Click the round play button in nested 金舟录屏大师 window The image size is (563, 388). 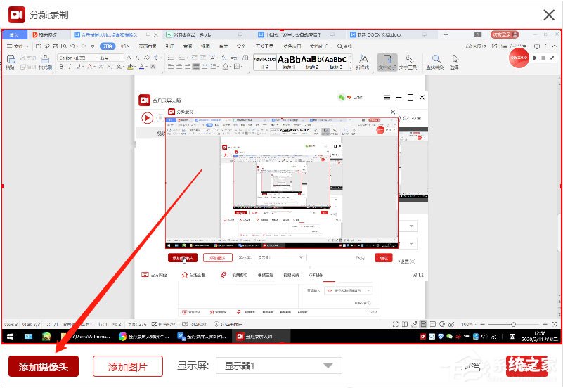[x=147, y=118]
